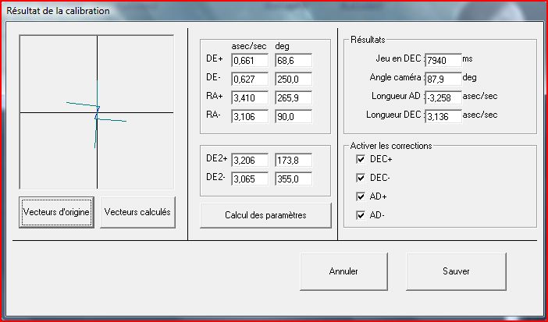This screenshot has height=322, width=548.
Task: Edit the RA+ asec/sec field 3,410
Action: tap(250, 97)
